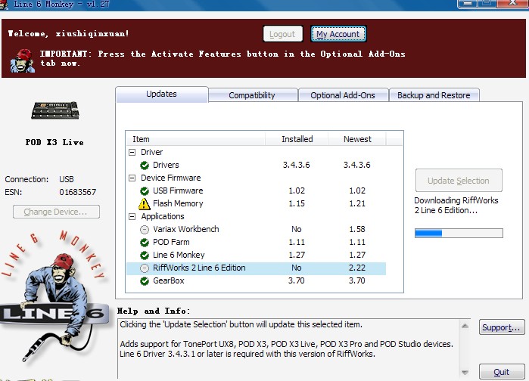Click the Change Device button
The image size is (529, 381).
coord(56,212)
